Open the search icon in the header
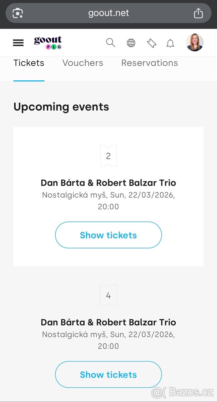 point(111,43)
